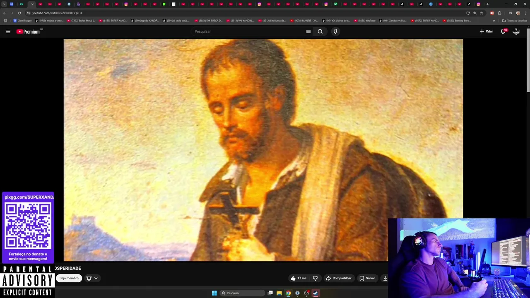Open OBS Studio on the taskbar
This screenshot has width=530, height=298.
pos(306,293)
